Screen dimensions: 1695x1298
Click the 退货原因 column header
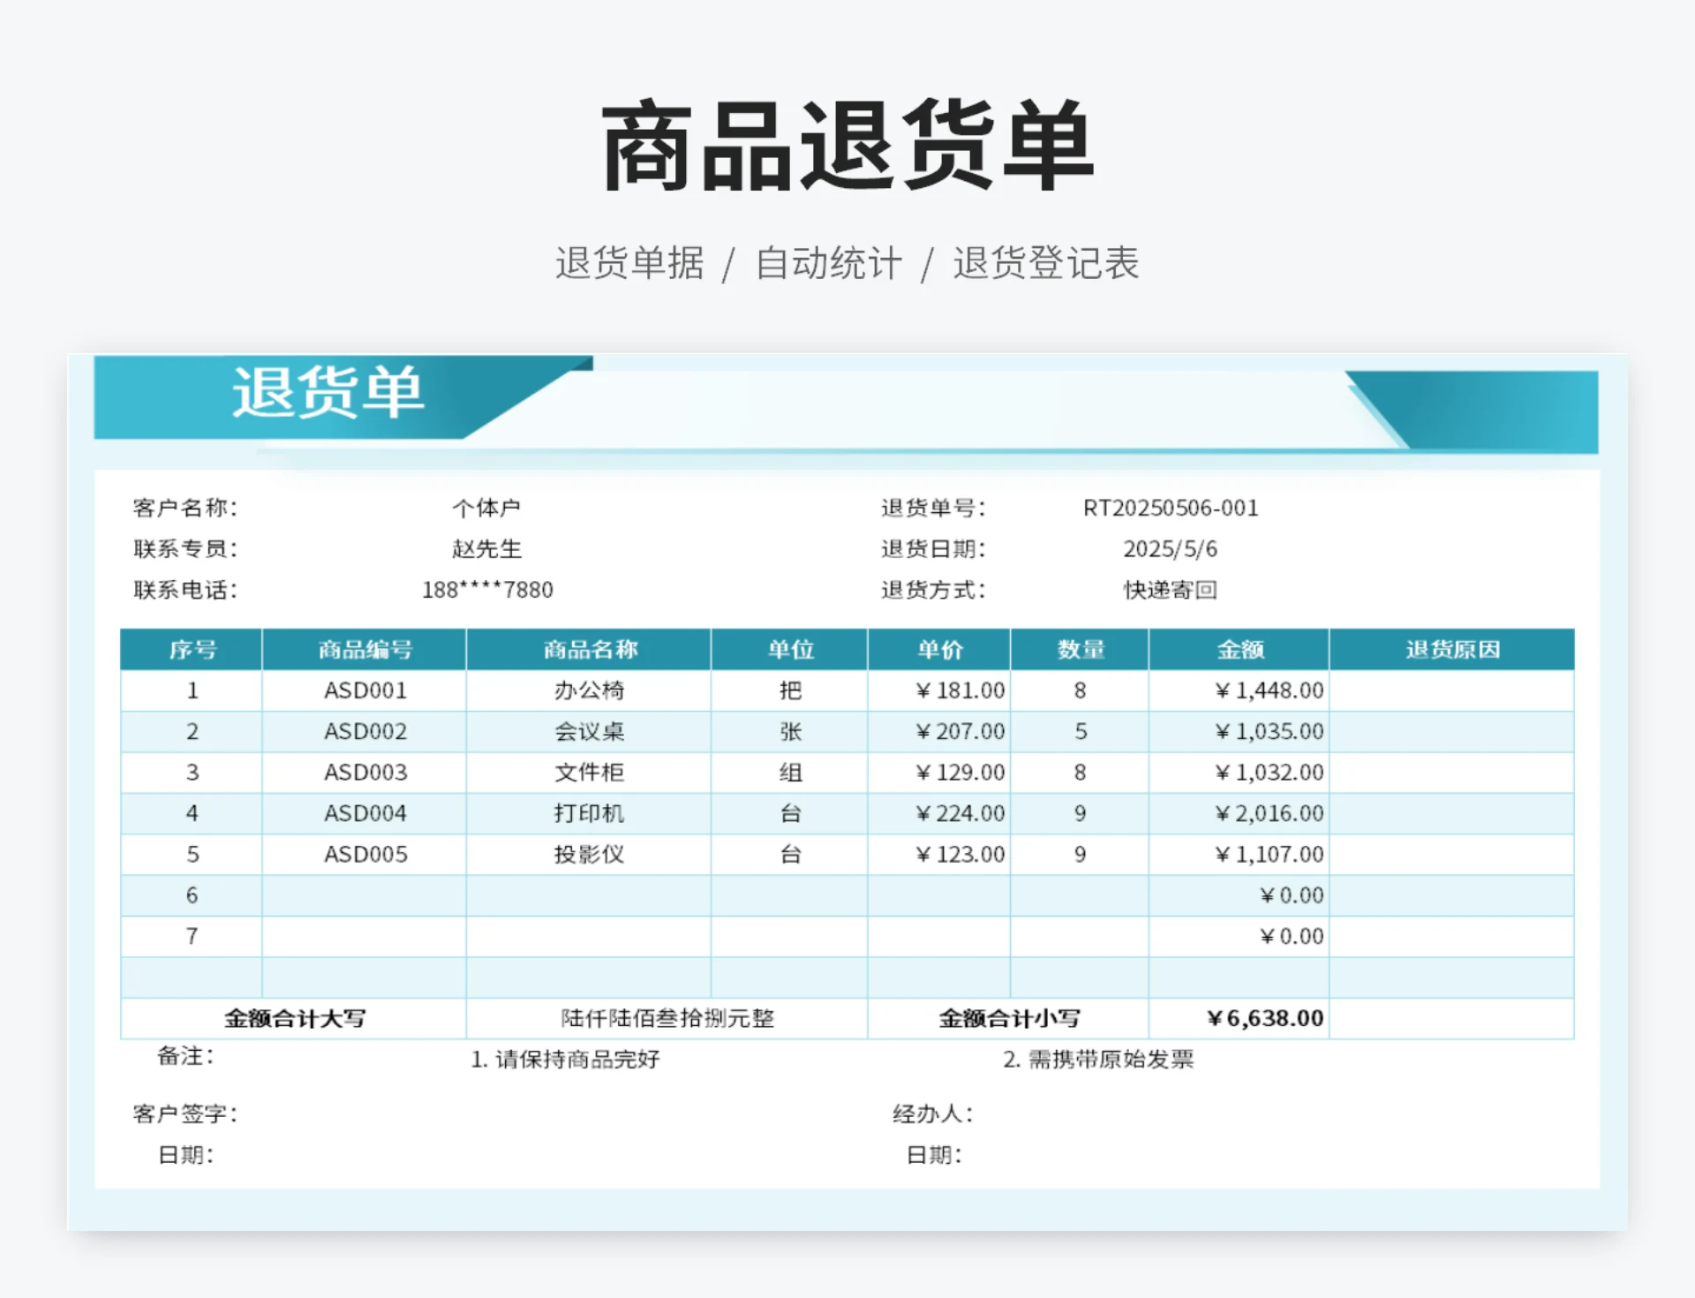1451,650
